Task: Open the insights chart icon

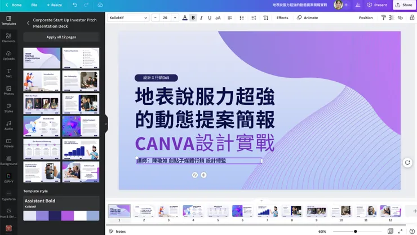Action: [358, 5]
